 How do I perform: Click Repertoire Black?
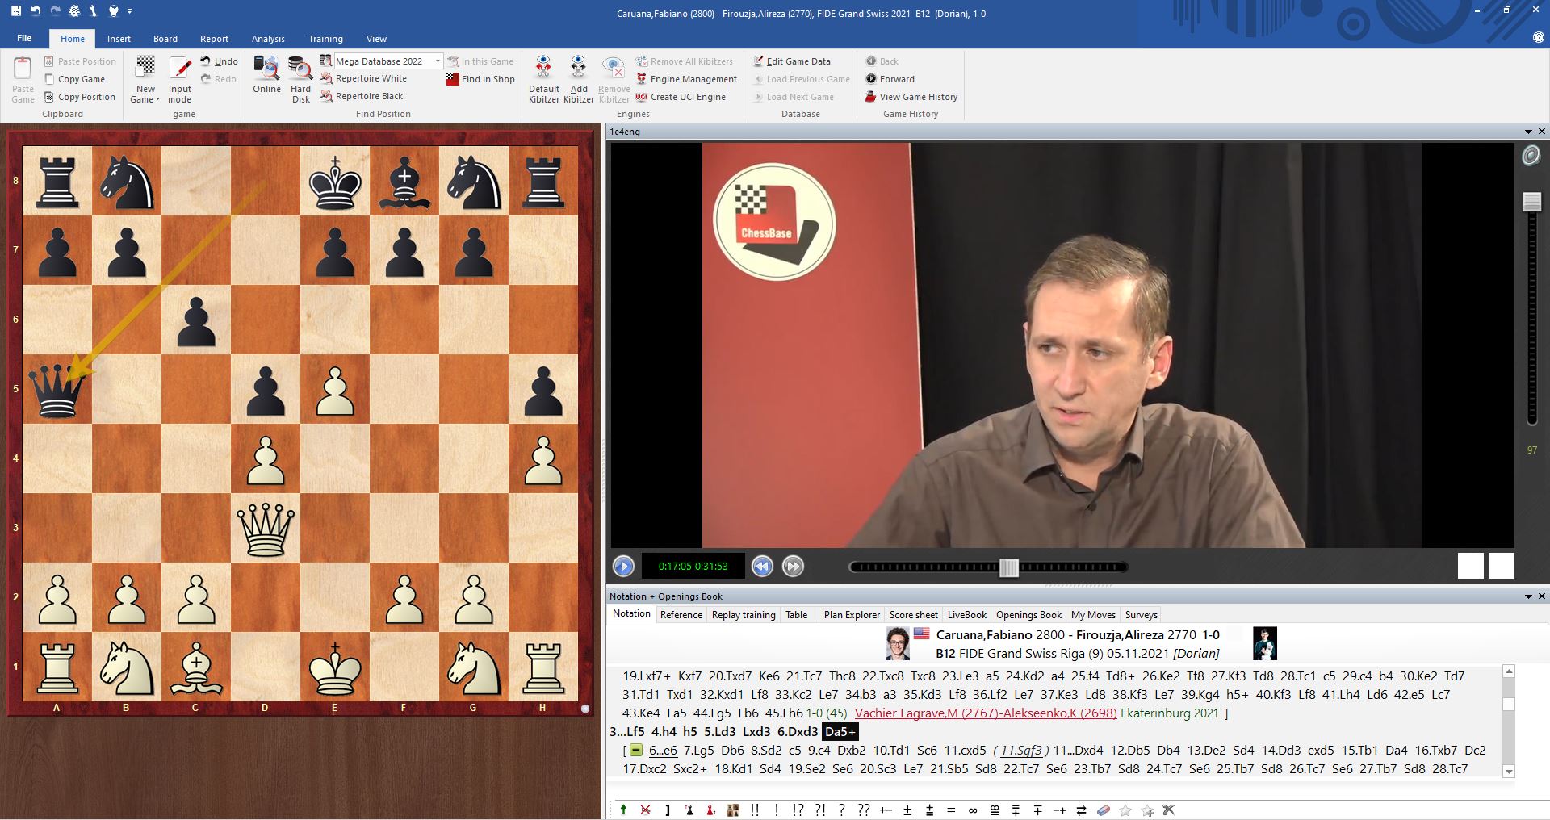pos(362,96)
